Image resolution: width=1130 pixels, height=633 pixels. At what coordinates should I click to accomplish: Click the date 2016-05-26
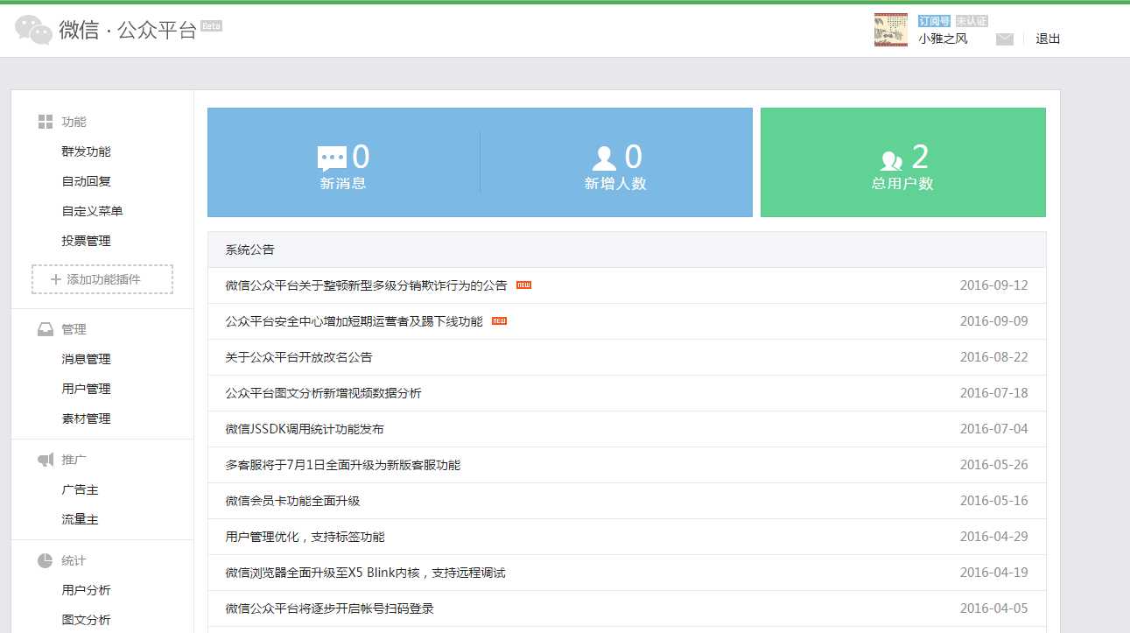click(x=993, y=465)
